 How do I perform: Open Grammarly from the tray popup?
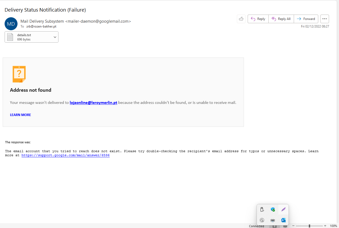coord(262,220)
